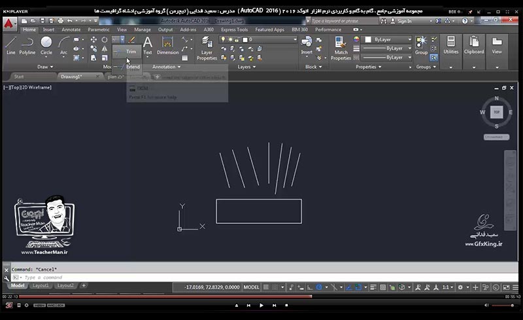Toggle MODEL space button in status bar
Screen dimensions: 523x320
tap(251, 287)
